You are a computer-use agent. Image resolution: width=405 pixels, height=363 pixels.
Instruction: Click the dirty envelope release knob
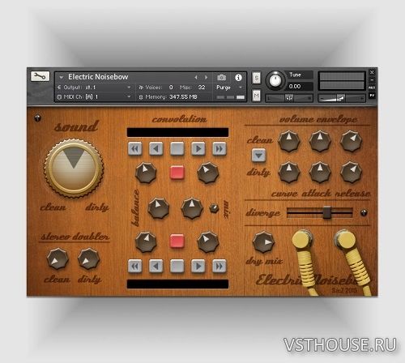coord(351,172)
